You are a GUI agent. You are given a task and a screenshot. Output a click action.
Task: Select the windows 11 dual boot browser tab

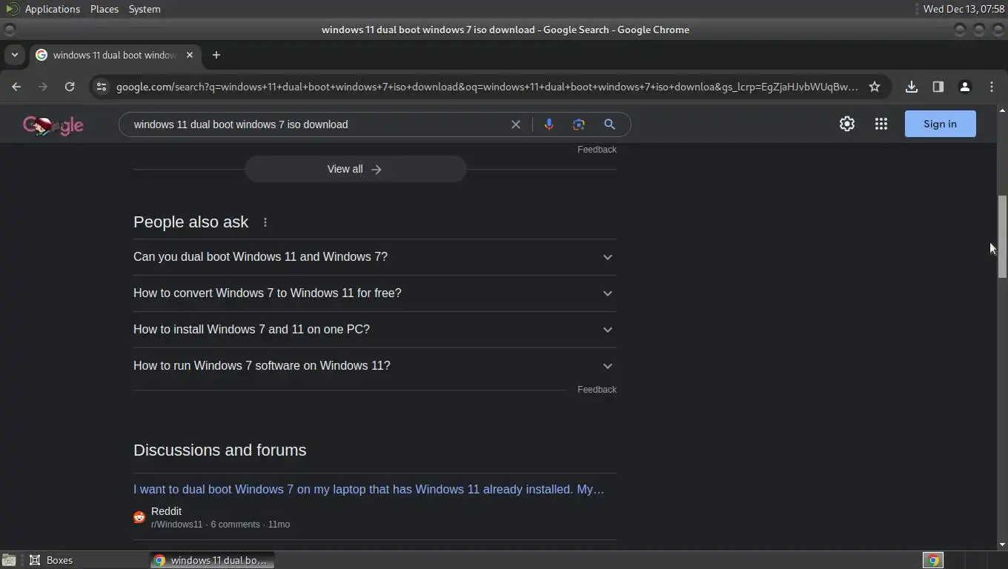(x=115, y=55)
